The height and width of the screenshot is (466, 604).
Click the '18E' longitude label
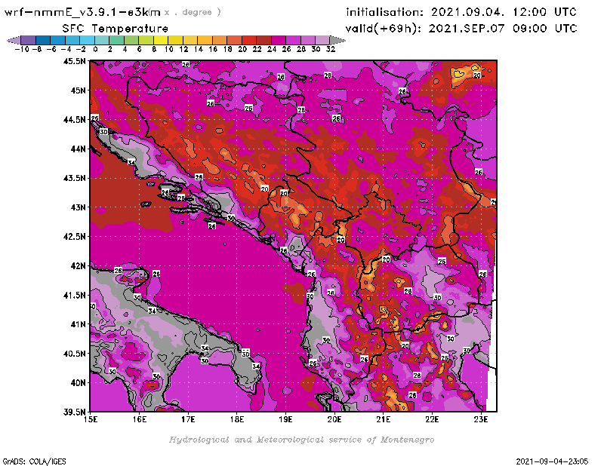coord(237,419)
